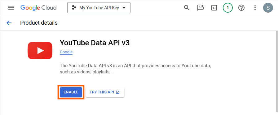Screen dimensions: 278x115
Task: Click the Product details heading text
Action: coord(39,23)
